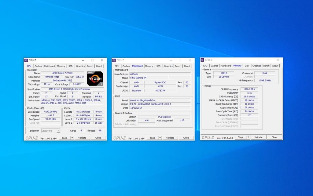Expand the Tools dropdown arrow in the Memory window
This screenshot has width=313, height=196.
click(x=248, y=137)
